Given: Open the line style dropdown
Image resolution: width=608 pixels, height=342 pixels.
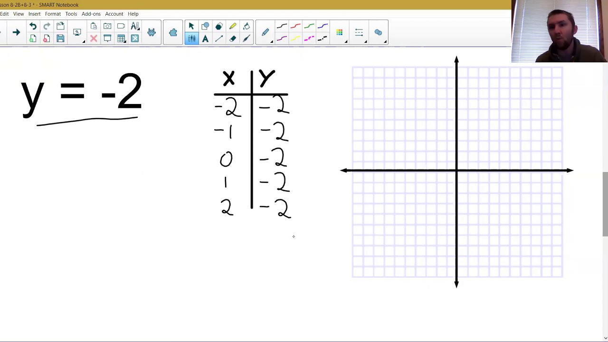Looking at the screenshot, I should pyautogui.click(x=359, y=32).
